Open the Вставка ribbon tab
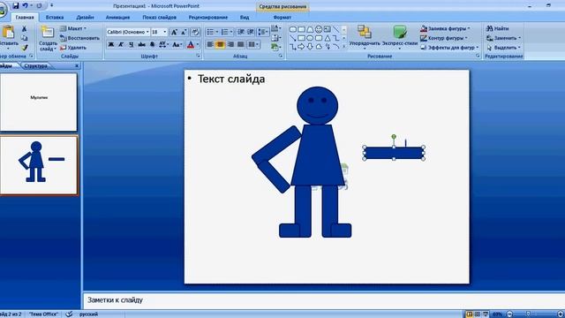This screenshot has width=565, height=318. (x=55, y=18)
